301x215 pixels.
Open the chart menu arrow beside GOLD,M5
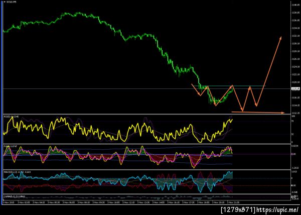click(5, 2)
